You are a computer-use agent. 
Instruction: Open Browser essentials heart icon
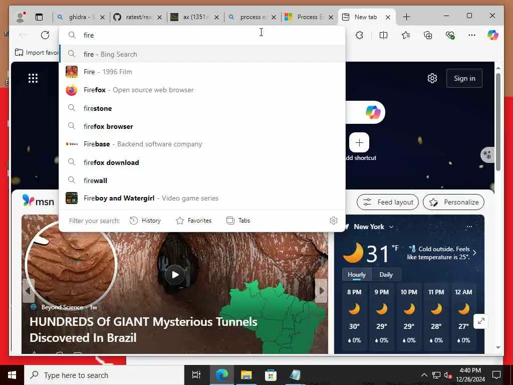click(x=450, y=35)
